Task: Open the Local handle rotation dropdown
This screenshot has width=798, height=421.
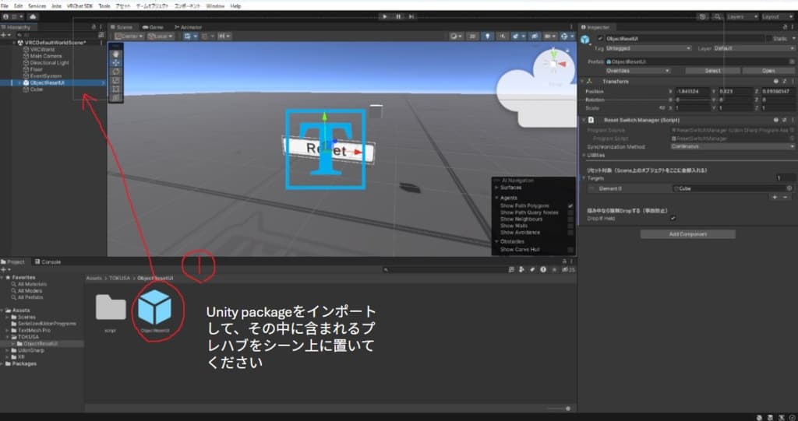Action: (x=161, y=36)
